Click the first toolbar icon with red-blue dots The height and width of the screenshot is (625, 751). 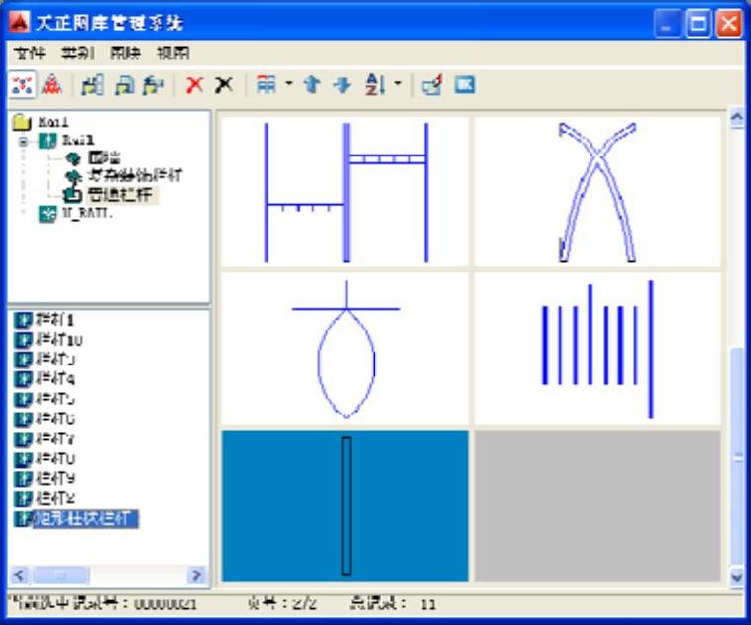(22, 85)
